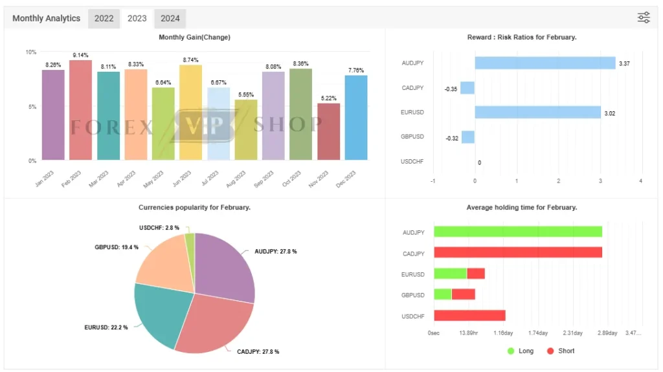Toggle the Long legend item

tap(521, 351)
